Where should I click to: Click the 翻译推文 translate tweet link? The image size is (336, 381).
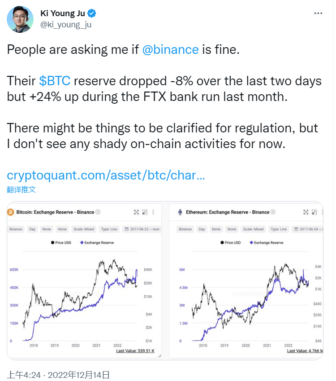click(22, 189)
